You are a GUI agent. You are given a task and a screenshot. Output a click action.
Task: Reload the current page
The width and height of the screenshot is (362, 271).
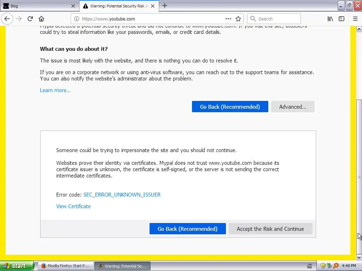click(30, 19)
